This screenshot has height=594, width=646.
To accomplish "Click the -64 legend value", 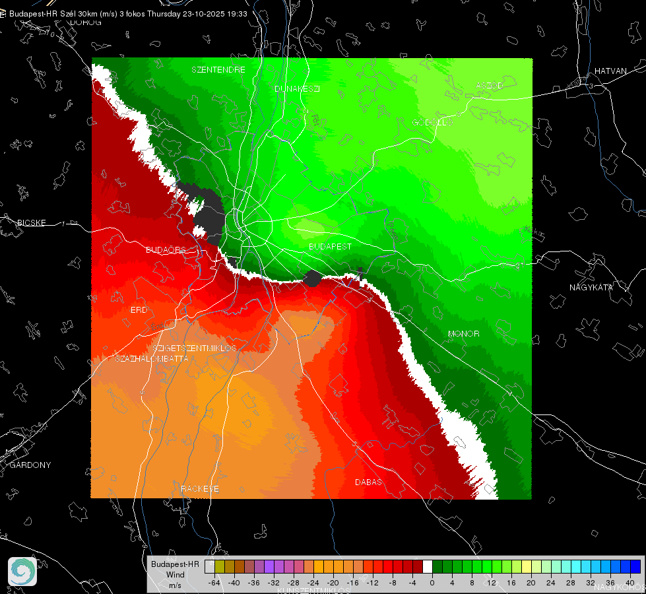I will [214, 583].
